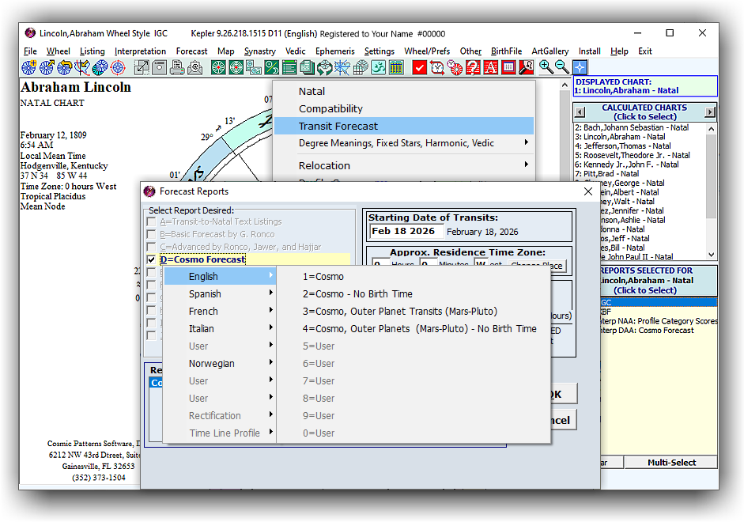Click the grid with wheel toolbar icon
The height and width of the screenshot is (522, 744).
361,67
